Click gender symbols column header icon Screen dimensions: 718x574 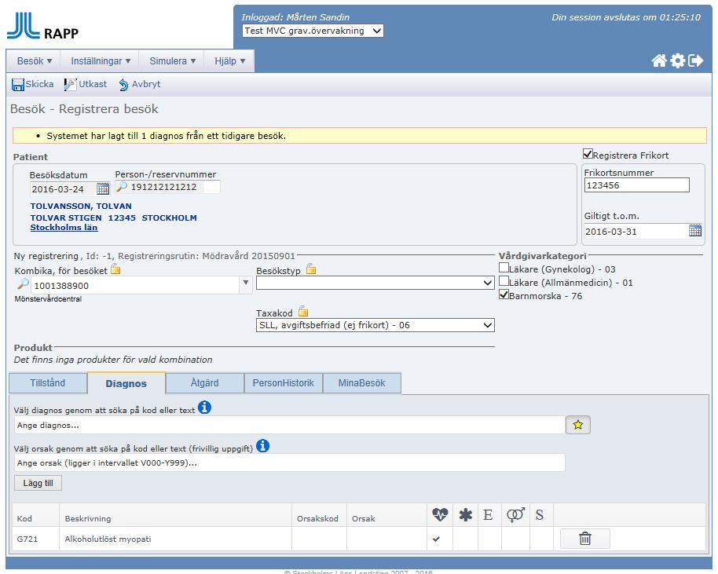tap(515, 515)
